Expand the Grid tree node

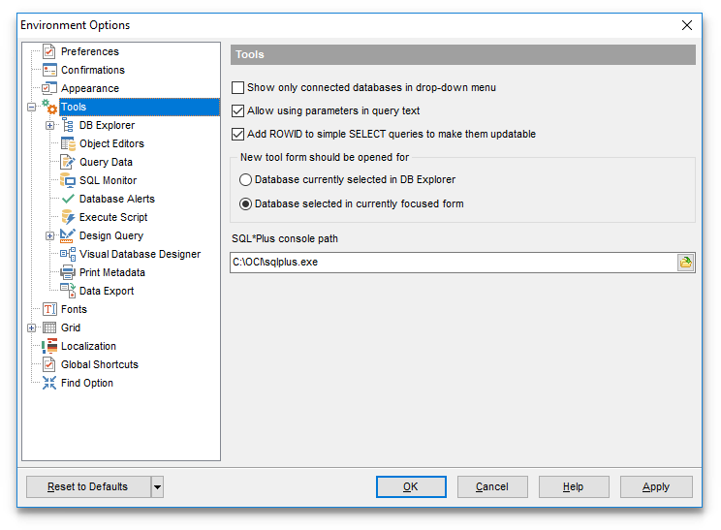(x=31, y=327)
